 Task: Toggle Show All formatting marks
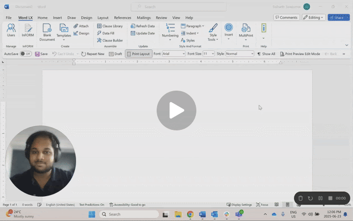[x=266, y=54]
